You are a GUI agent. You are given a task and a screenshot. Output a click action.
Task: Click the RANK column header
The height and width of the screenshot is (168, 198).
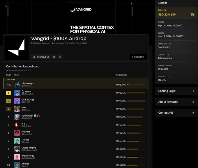tap(8, 75)
